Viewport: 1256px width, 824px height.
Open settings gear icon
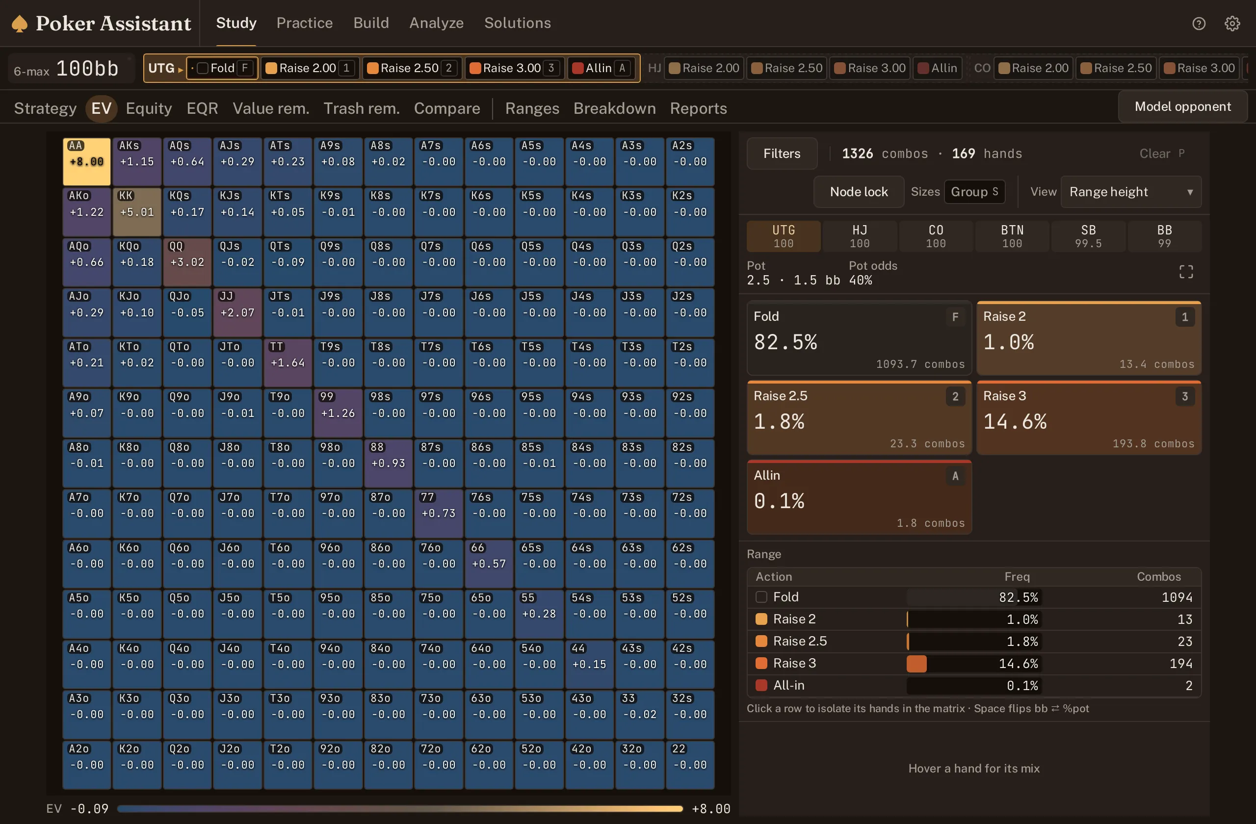tap(1232, 23)
